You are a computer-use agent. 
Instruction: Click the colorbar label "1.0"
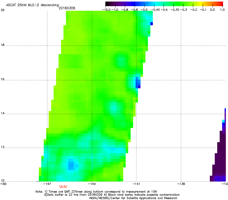click(x=222, y=10)
